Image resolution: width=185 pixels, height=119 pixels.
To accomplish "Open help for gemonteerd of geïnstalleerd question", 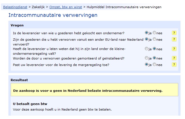I will pyautogui.click(x=174, y=58).
